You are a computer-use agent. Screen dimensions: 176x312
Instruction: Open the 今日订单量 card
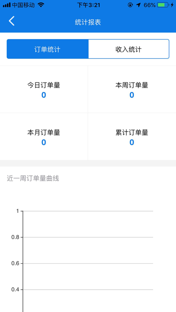click(44, 89)
